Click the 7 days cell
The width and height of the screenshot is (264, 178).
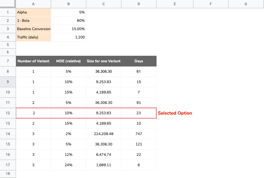139,92
